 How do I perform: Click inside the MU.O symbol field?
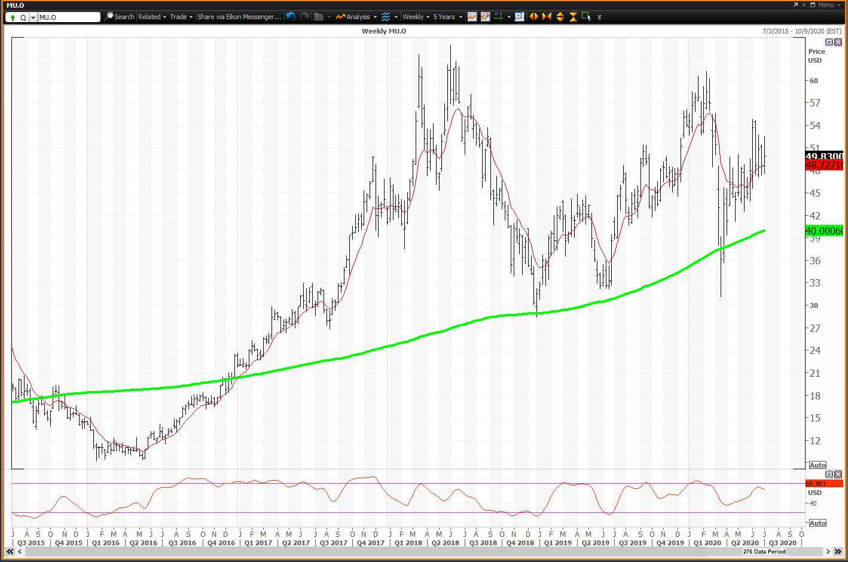coord(69,17)
